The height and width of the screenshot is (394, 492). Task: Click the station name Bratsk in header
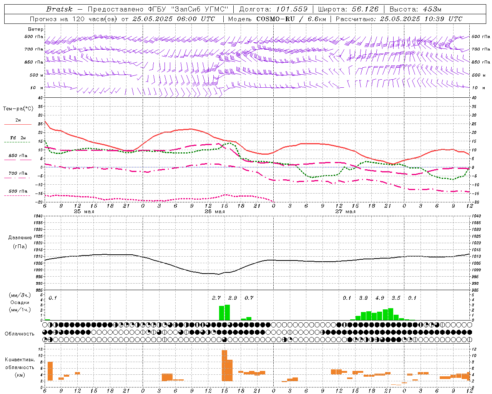59,9
